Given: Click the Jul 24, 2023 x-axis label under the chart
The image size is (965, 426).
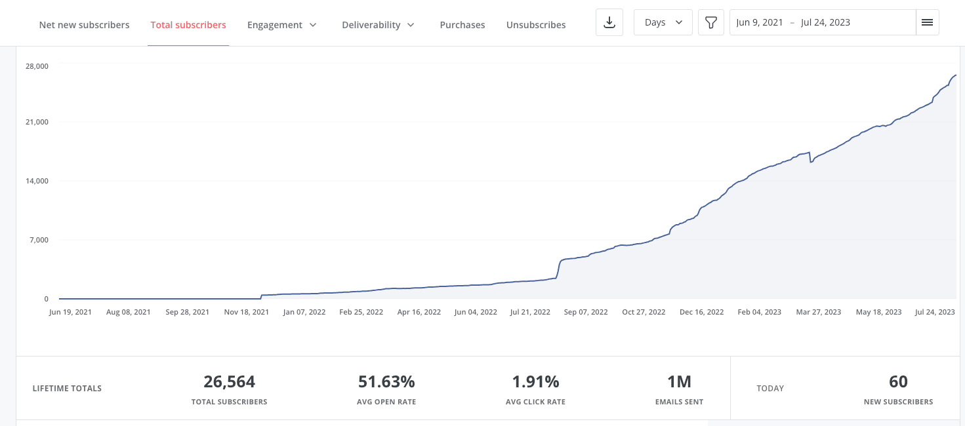Looking at the screenshot, I should click(x=934, y=312).
